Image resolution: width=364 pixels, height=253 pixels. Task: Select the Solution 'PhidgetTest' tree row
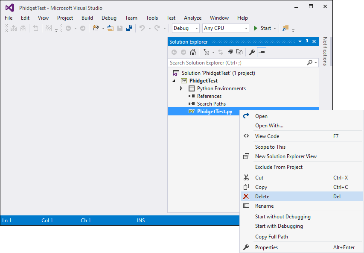243,73
